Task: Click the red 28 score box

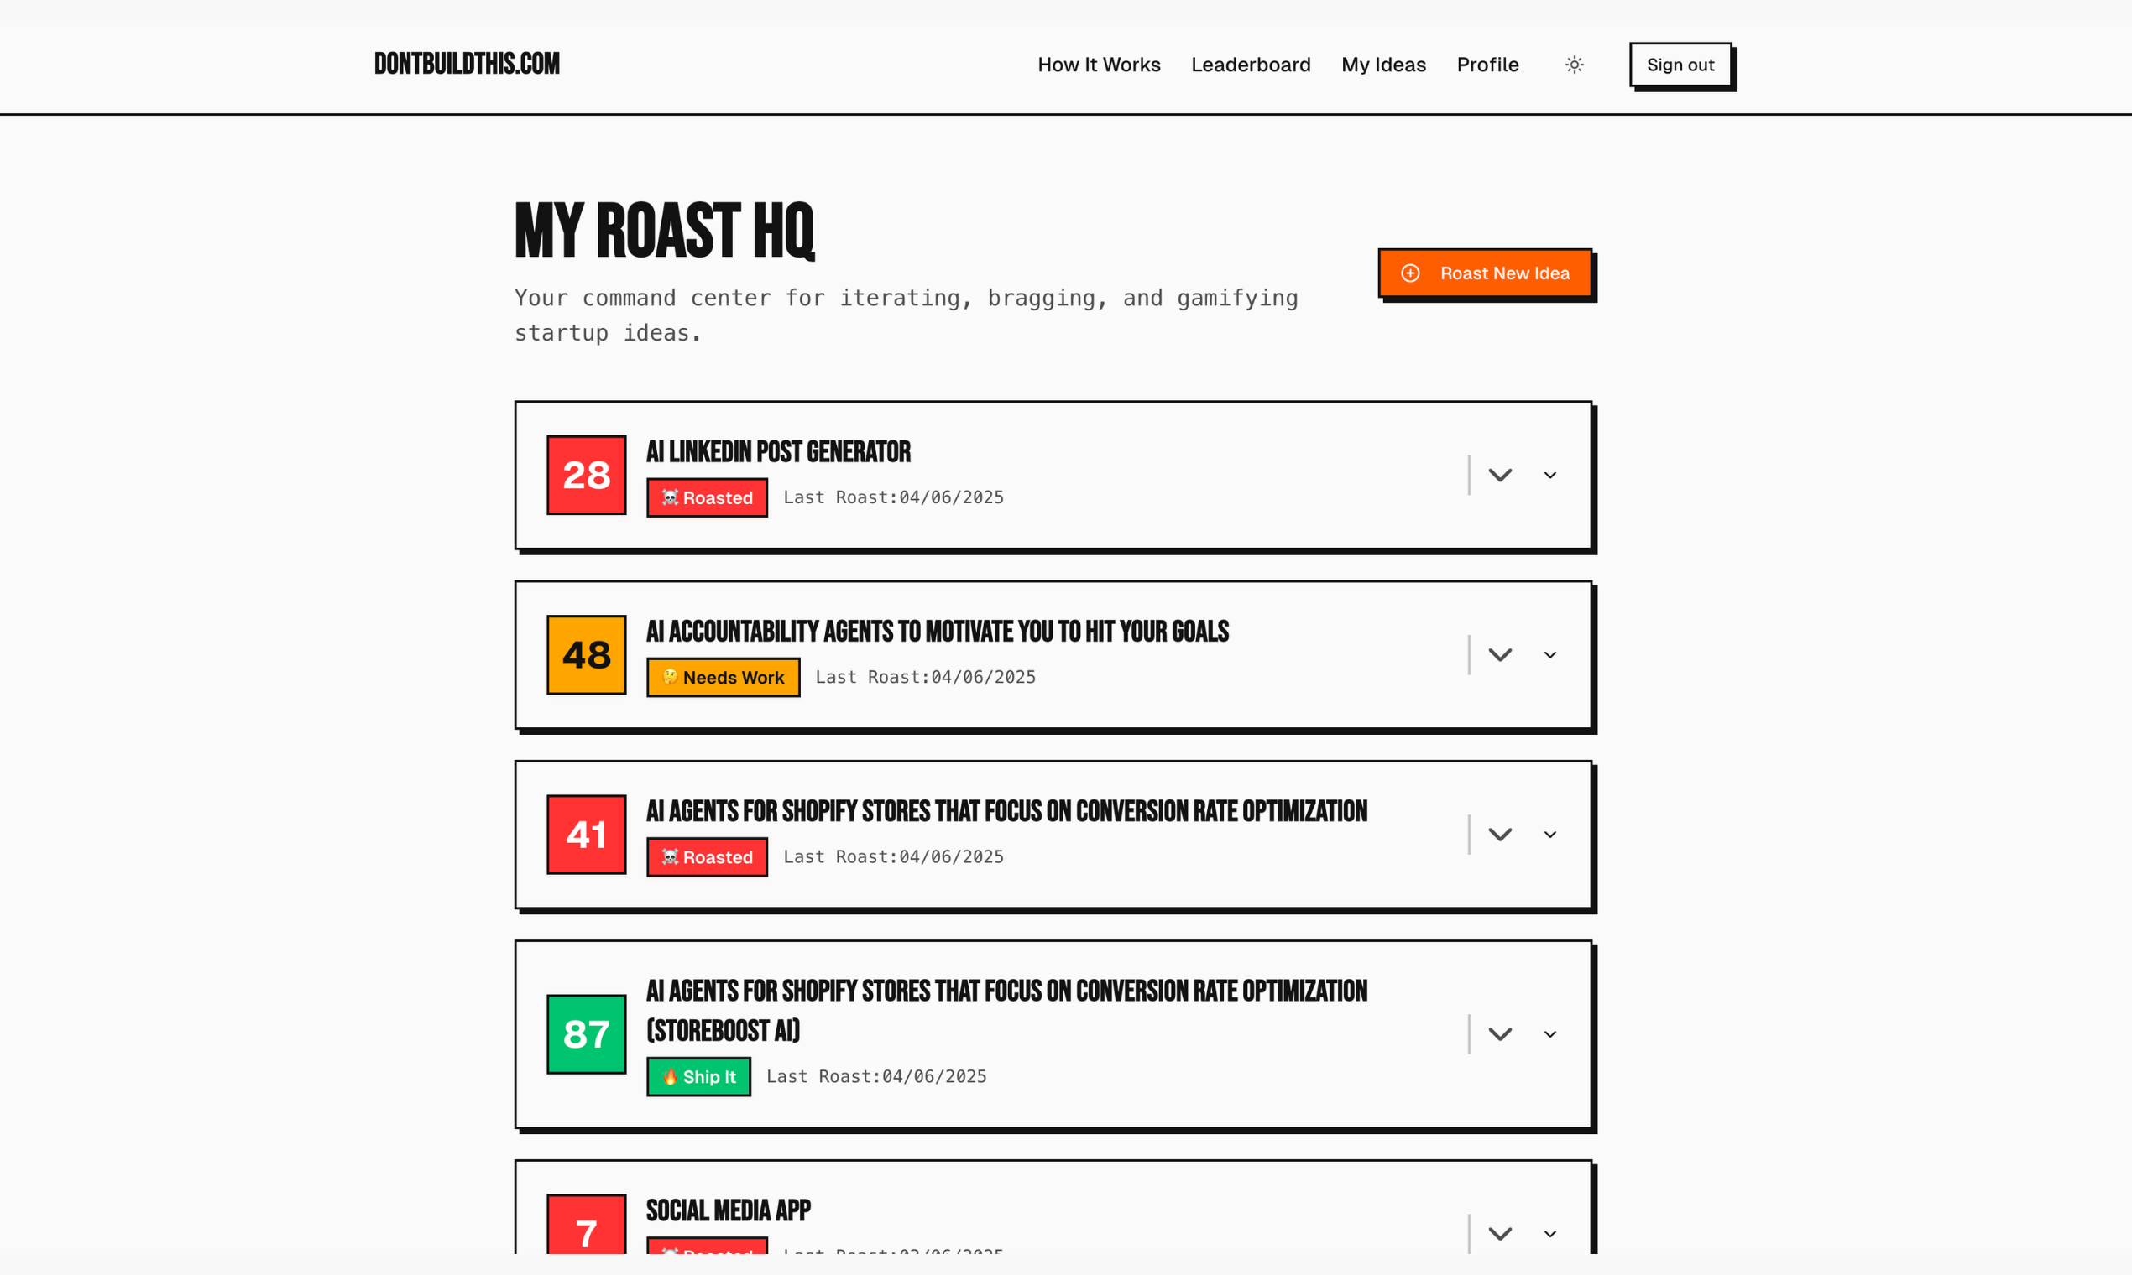Action: pos(586,475)
